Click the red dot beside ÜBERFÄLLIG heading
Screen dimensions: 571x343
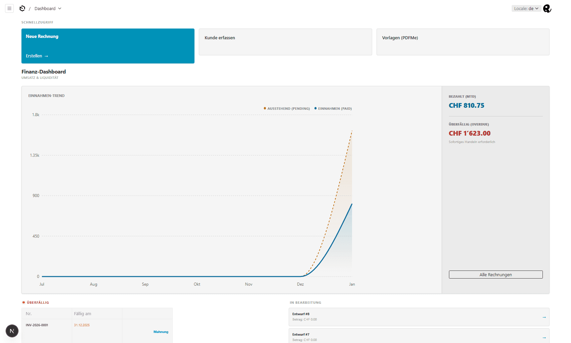click(23, 302)
